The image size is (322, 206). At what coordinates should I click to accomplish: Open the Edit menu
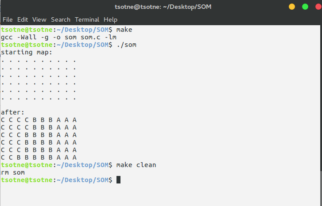click(23, 19)
